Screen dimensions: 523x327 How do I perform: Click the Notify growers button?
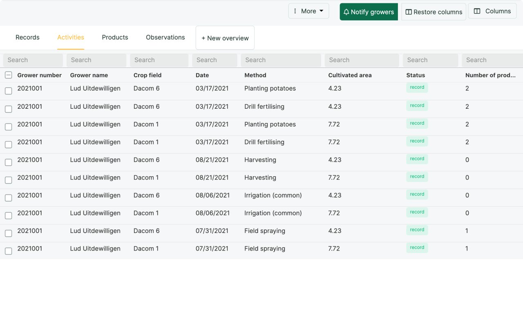369,12
